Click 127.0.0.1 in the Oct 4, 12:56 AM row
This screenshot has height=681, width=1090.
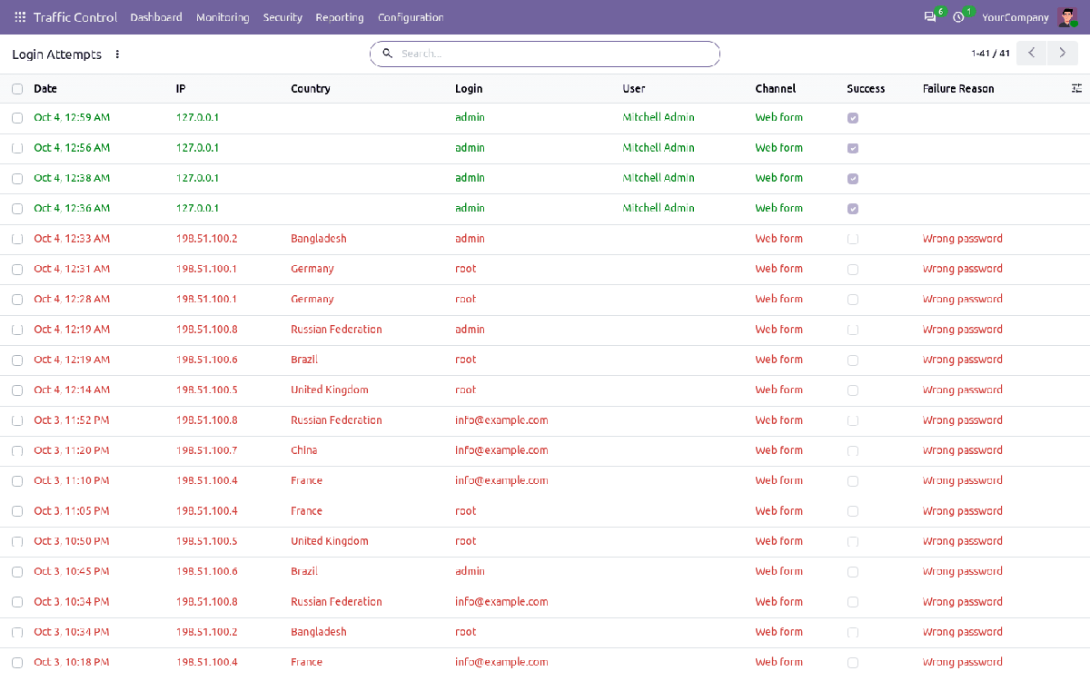(198, 147)
